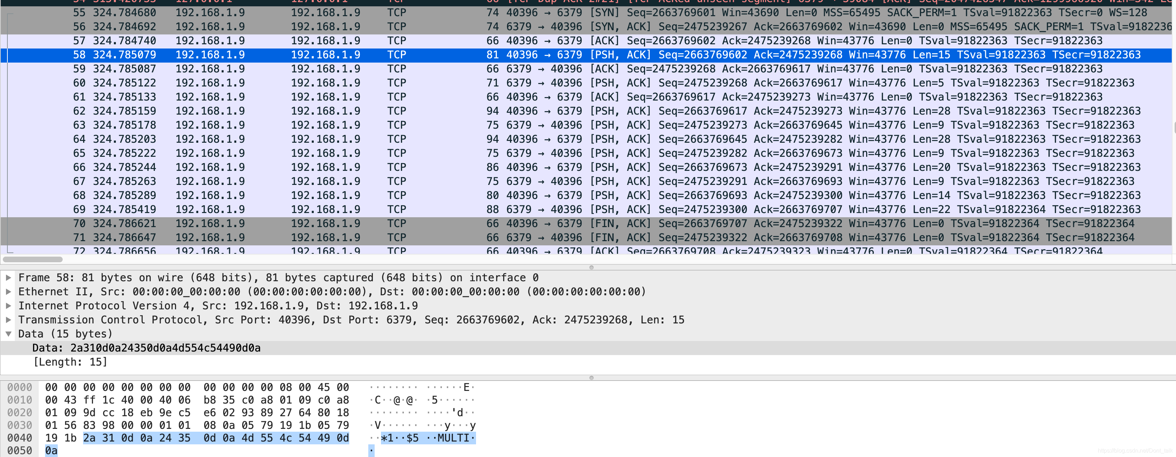Expand the Ethernet II protocol row
Screen dimensions: 1176x457
point(8,292)
